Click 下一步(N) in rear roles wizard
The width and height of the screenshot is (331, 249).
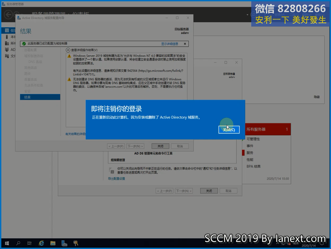pos(184,191)
